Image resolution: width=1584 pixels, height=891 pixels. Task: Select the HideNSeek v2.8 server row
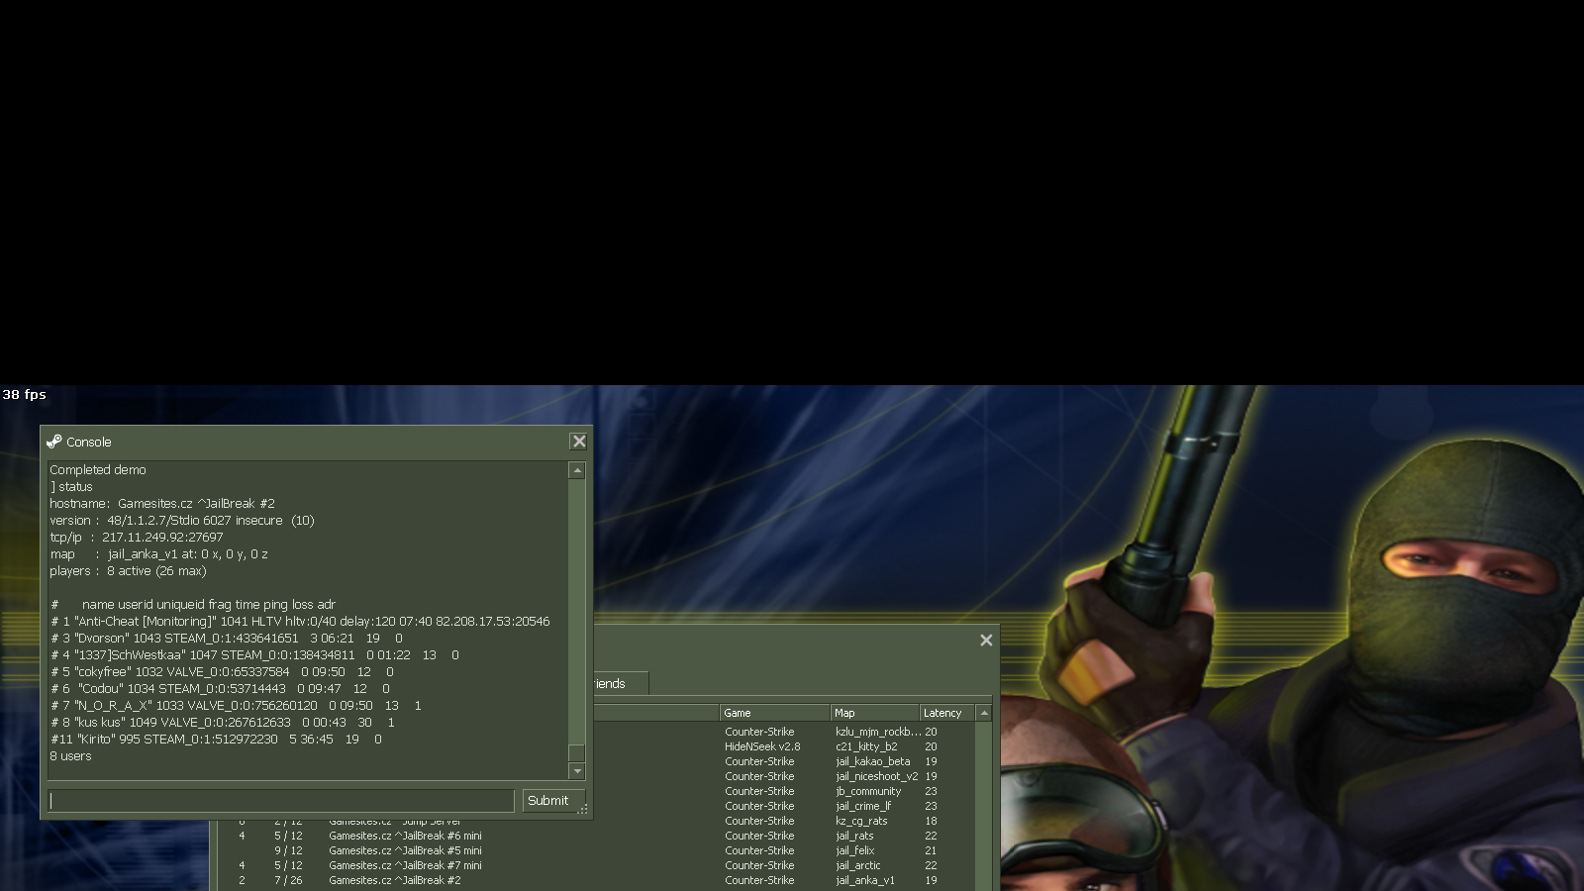click(784, 746)
